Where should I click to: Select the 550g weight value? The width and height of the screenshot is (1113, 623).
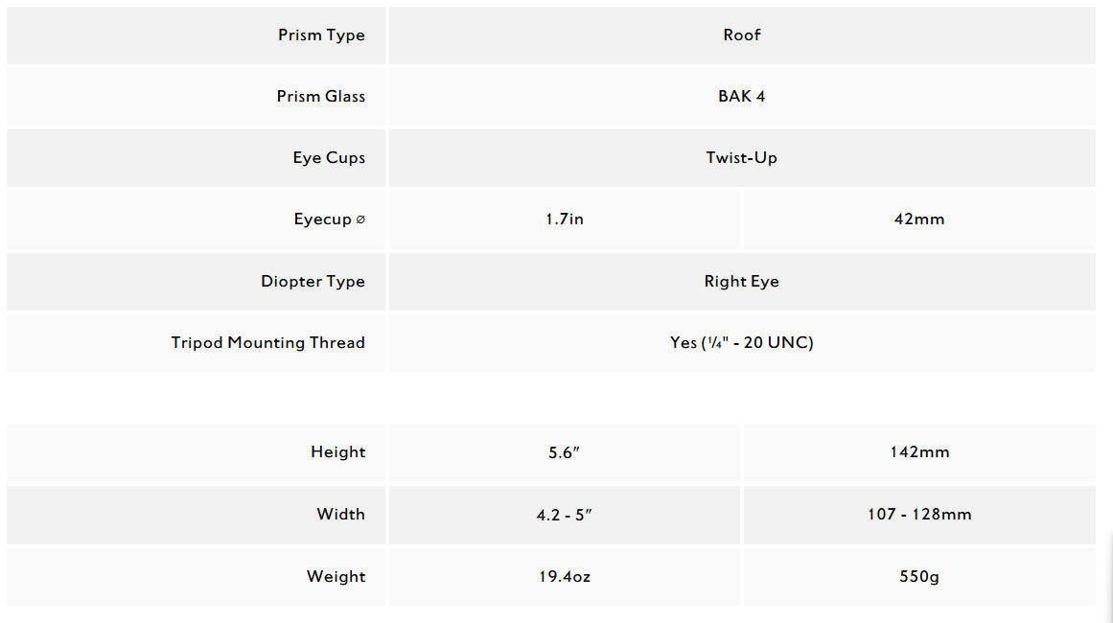[x=918, y=577]
